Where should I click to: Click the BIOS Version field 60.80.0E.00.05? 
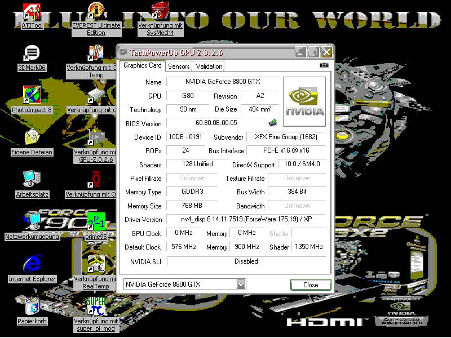[216, 123]
